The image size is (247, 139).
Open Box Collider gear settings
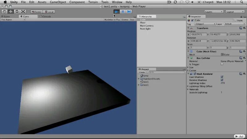[244, 58]
